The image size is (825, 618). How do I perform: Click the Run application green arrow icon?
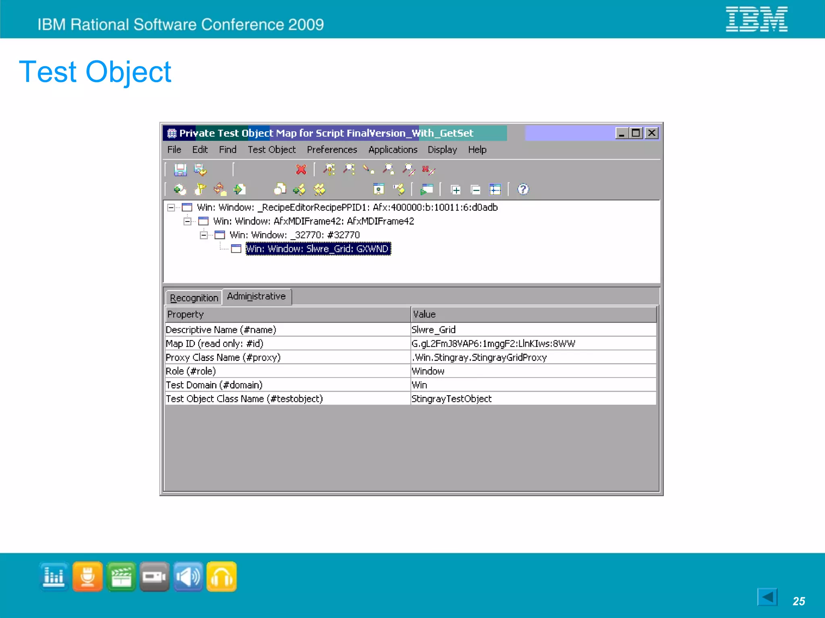pyautogui.click(x=426, y=189)
